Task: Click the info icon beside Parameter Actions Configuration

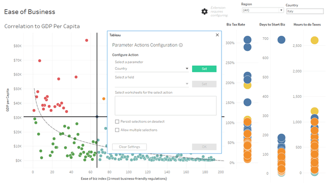Action: [x=181, y=45]
